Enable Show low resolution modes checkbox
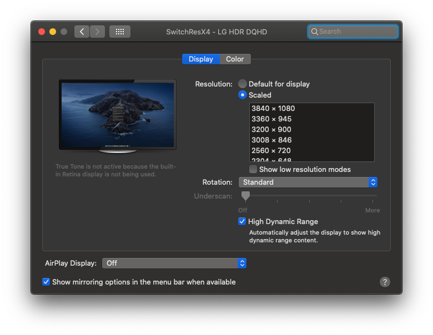This screenshot has height=335, width=433. pyautogui.click(x=253, y=169)
